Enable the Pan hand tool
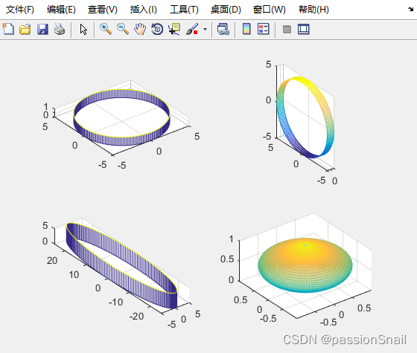The image size is (417, 353). click(140, 29)
